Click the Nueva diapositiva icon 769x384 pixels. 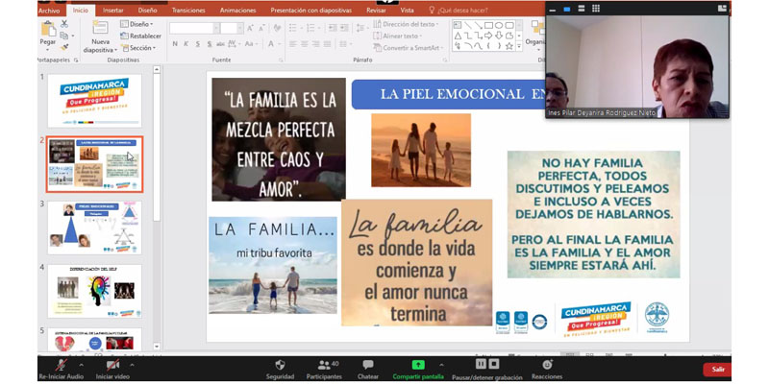(x=100, y=28)
